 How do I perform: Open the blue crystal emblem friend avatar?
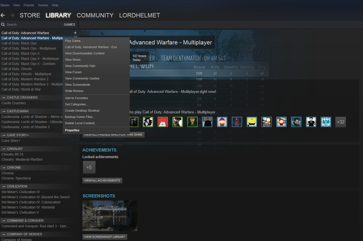[x=326, y=122]
